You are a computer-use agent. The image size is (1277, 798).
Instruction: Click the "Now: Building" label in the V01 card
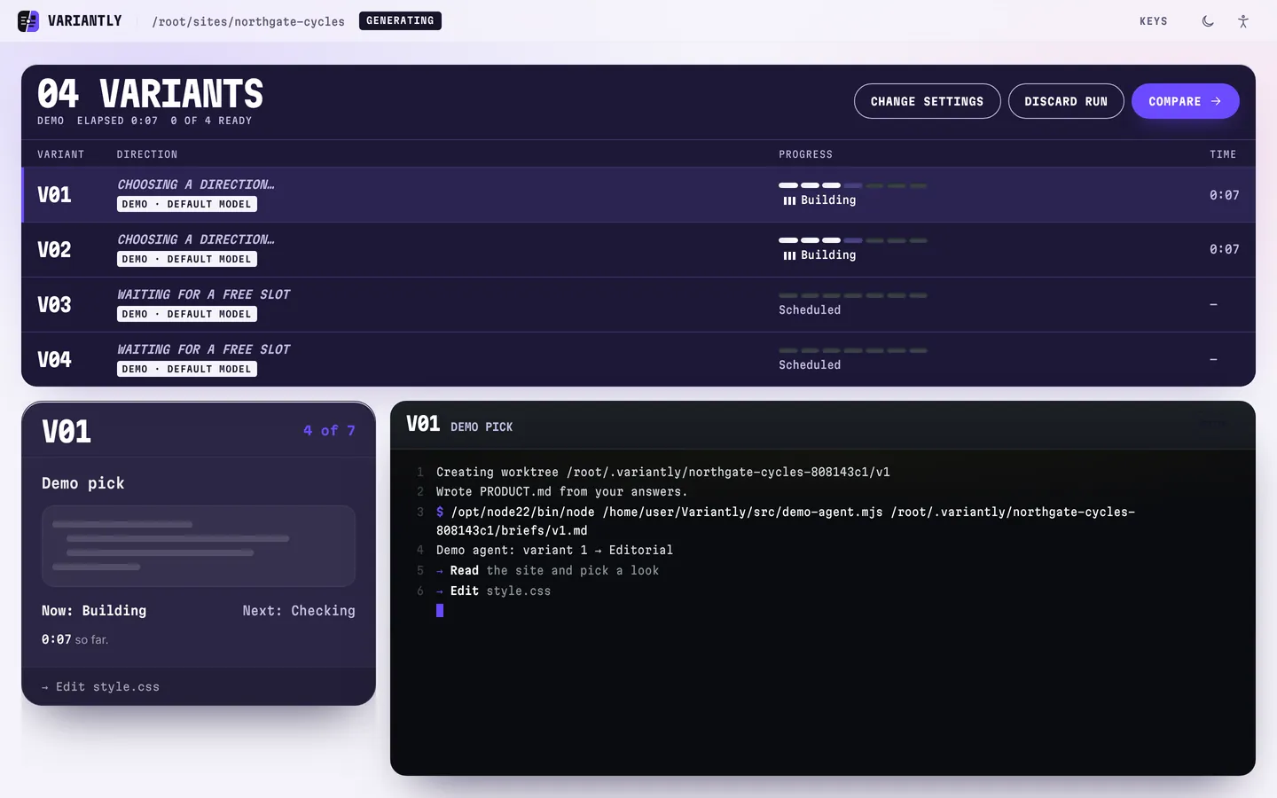pos(94,611)
